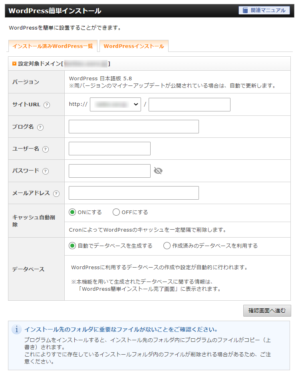This screenshot has height=377, width=298.
Task: Click the WordPress簡単インストール header title
Action: coord(55,11)
